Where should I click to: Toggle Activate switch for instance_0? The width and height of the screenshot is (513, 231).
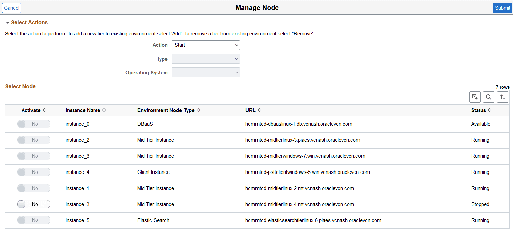click(x=34, y=124)
